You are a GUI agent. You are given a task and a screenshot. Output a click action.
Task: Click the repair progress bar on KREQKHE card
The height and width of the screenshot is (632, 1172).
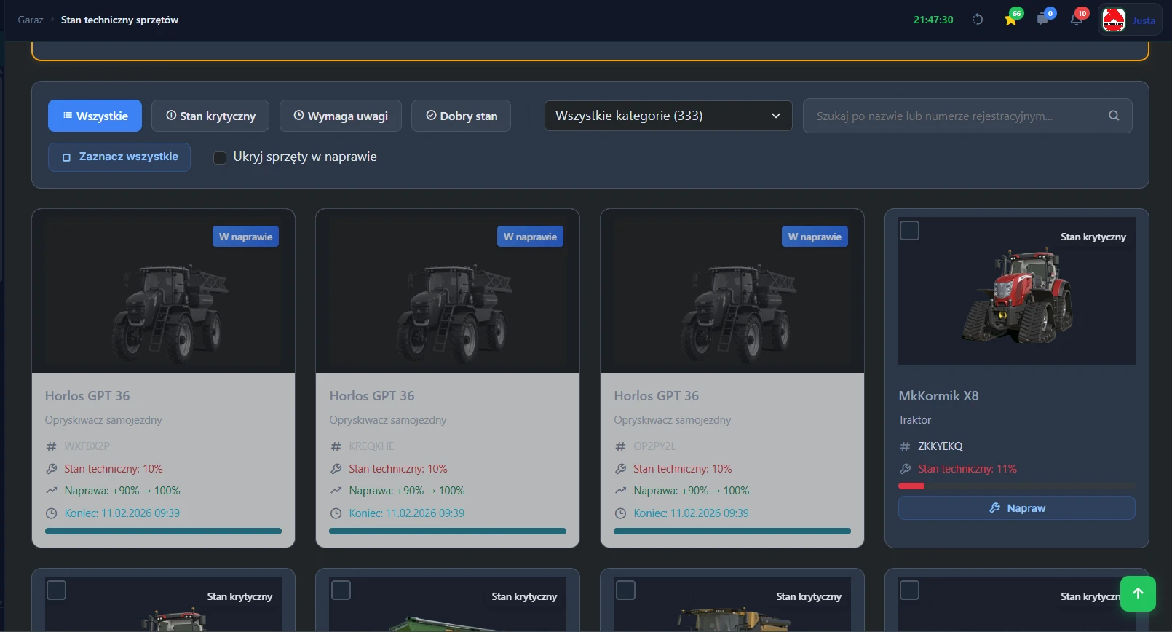[x=448, y=532]
